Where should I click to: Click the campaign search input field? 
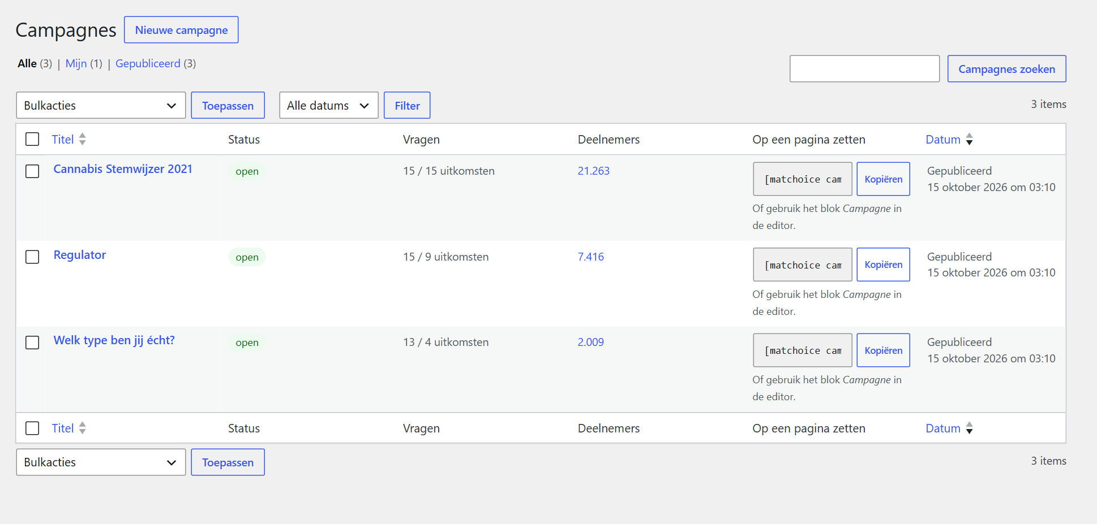(864, 68)
